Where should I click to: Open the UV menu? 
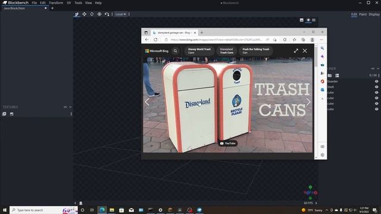69,3
